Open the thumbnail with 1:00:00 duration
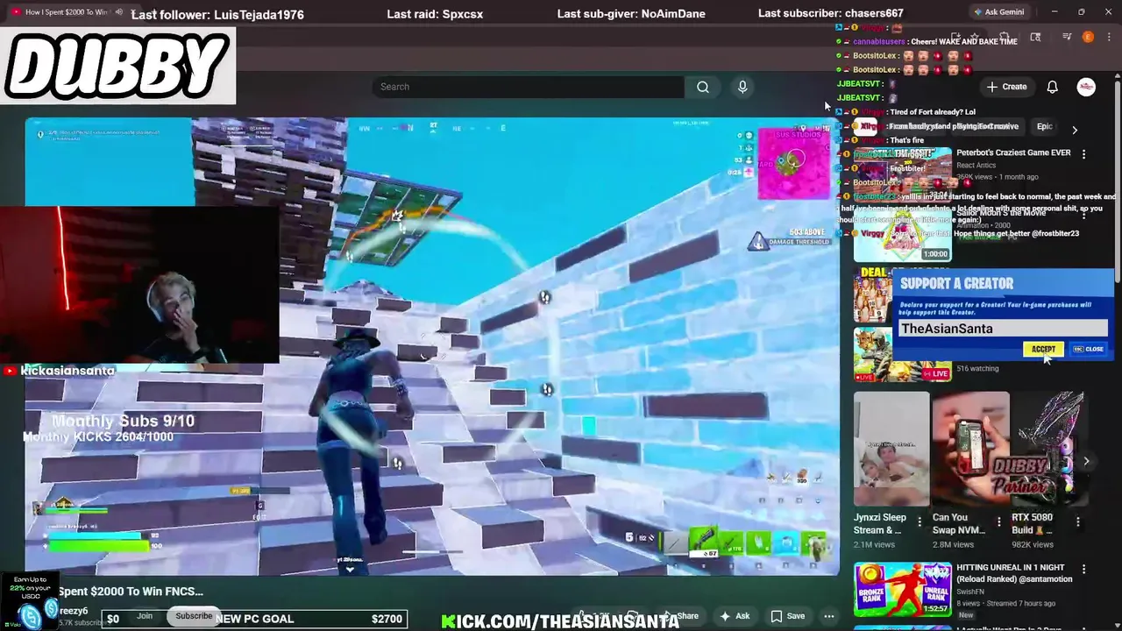This screenshot has height=631, width=1122. pos(903,235)
